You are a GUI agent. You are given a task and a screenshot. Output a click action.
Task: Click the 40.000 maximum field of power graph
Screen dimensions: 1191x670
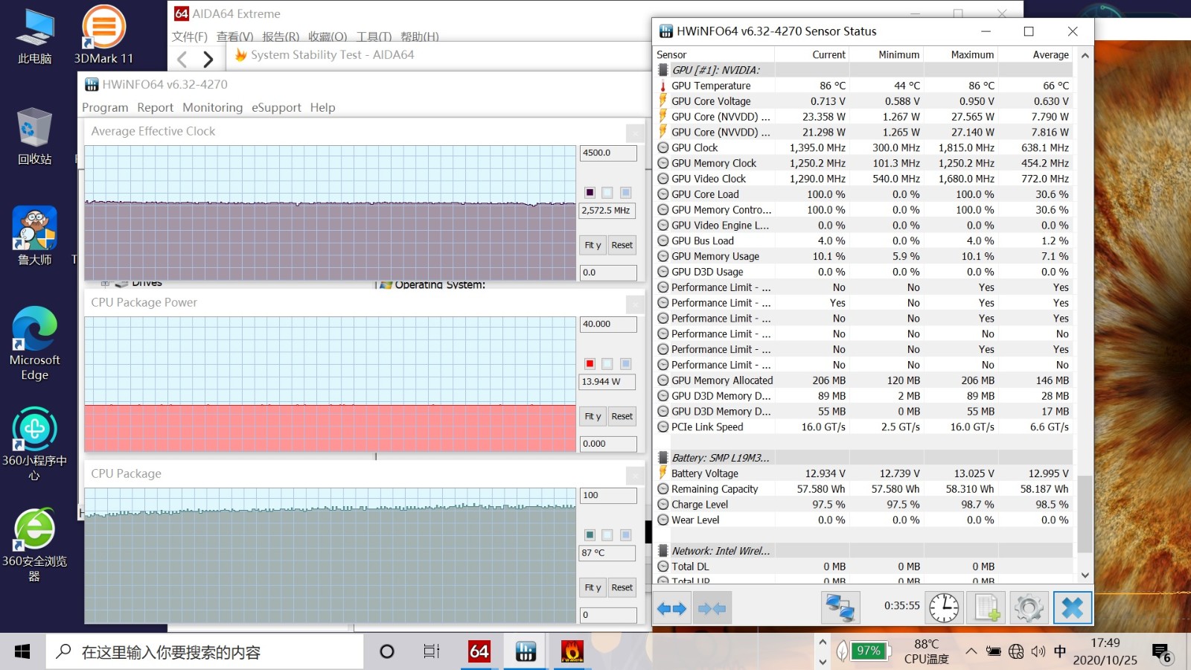[x=608, y=324]
